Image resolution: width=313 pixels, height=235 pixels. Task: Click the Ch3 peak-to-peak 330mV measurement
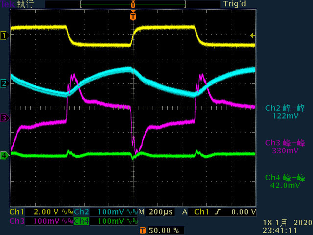(x=285, y=147)
